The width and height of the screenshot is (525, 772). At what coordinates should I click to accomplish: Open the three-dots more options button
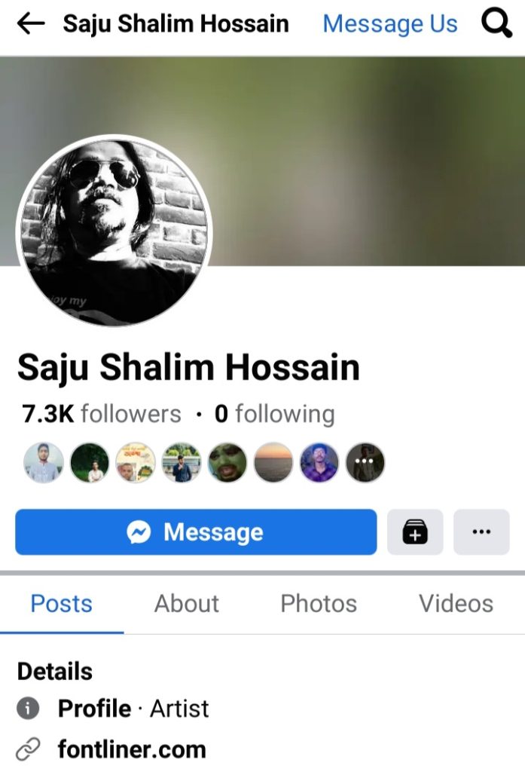[x=481, y=532]
